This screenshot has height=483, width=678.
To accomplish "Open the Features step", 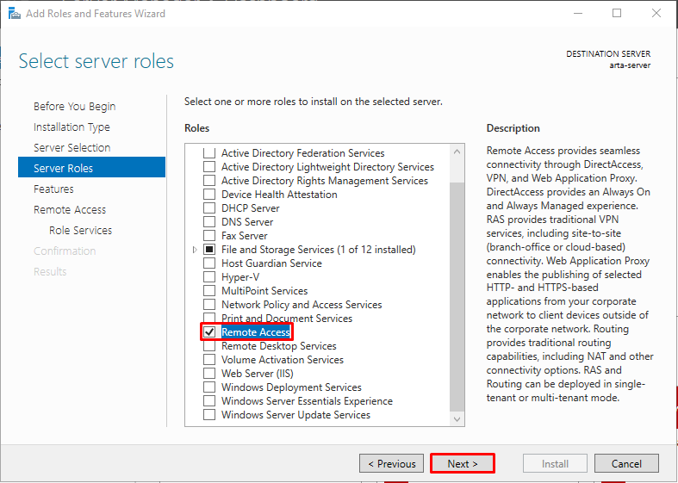I will click(53, 189).
